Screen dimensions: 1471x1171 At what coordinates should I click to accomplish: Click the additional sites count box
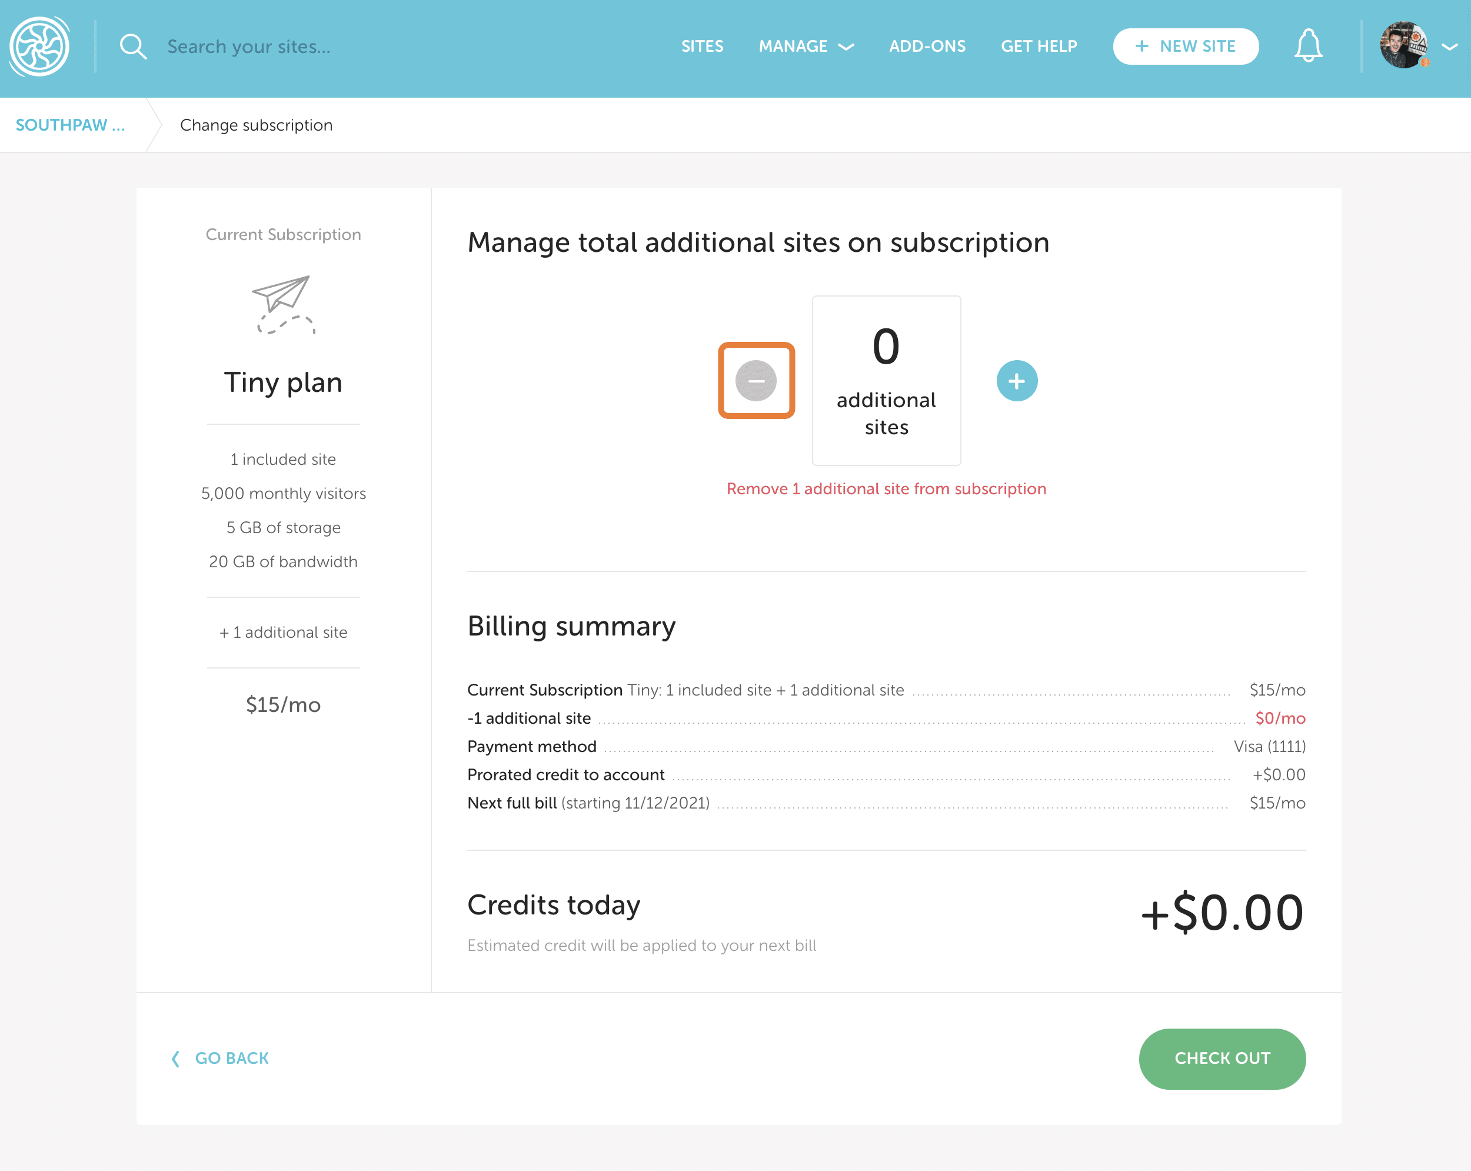click(886, 380)
